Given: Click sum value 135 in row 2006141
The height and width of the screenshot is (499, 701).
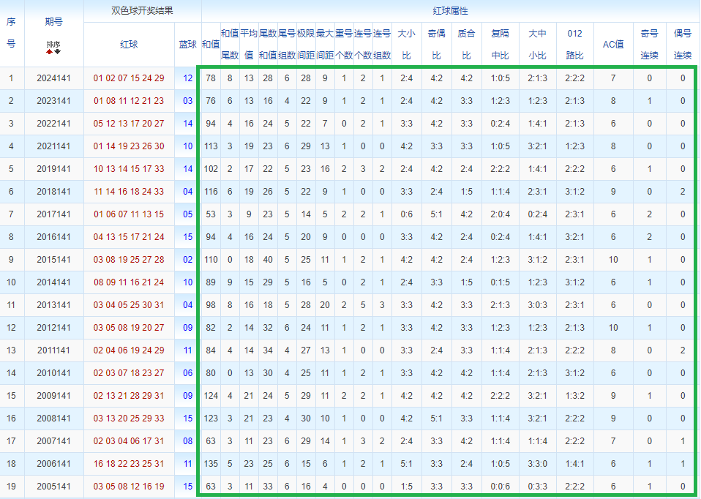Looking at the screenshot, I should [211, 463].
